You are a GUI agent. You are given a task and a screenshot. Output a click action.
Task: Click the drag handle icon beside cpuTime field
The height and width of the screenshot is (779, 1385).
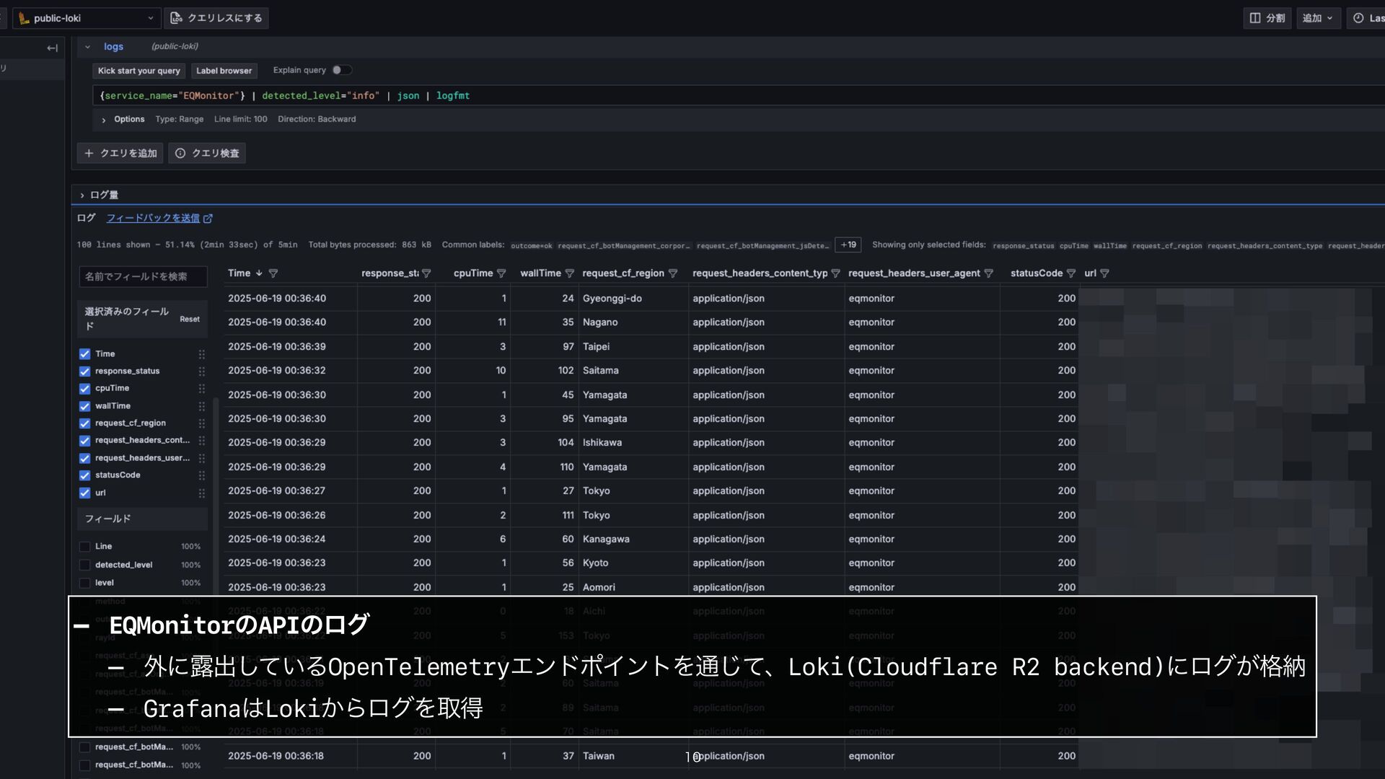(202, 389)
